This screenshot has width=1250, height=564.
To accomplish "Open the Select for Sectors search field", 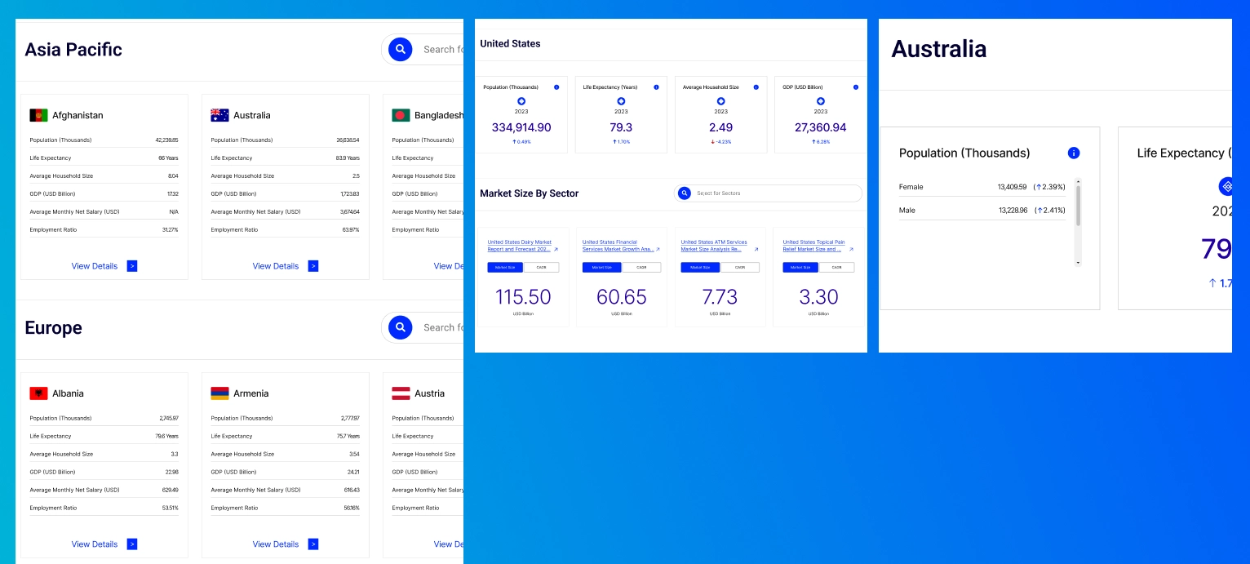I will [775, 193].
